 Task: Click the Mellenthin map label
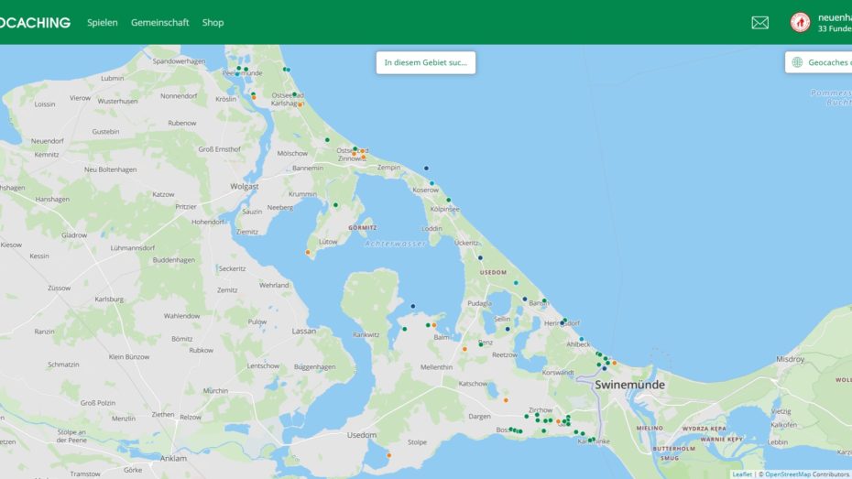tap(436, 367)
